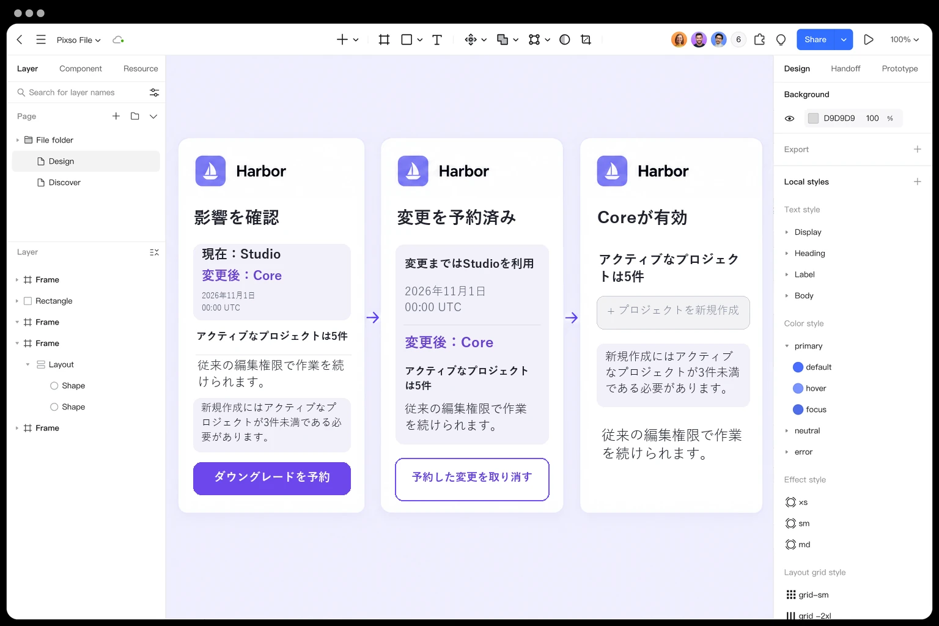Viewport: 939px width, 626px height.
Task: Expand the File folder tree item
Action: [17, 140]
